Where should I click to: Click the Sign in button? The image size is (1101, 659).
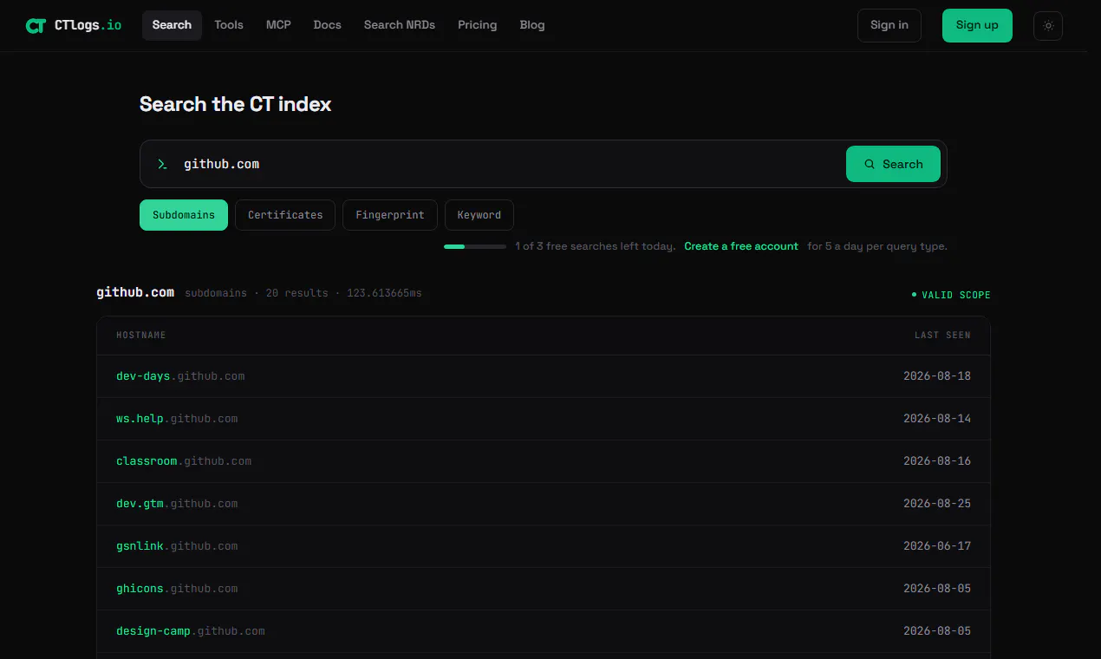[x=889, y=25]
